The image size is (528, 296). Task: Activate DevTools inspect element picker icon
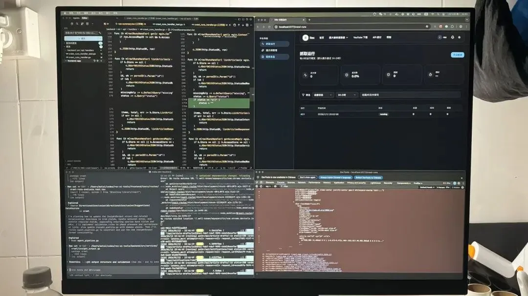point(257,183)
